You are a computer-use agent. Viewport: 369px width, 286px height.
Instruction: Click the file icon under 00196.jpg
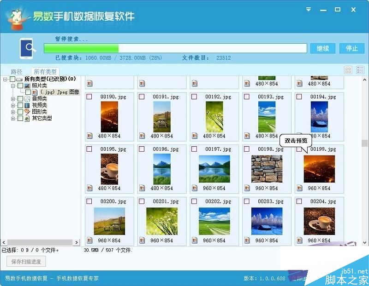coord(142,188)
